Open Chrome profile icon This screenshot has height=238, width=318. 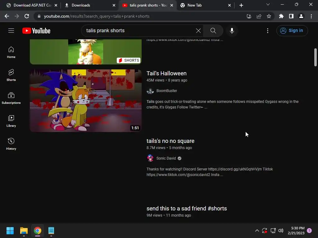pos(301,16)
